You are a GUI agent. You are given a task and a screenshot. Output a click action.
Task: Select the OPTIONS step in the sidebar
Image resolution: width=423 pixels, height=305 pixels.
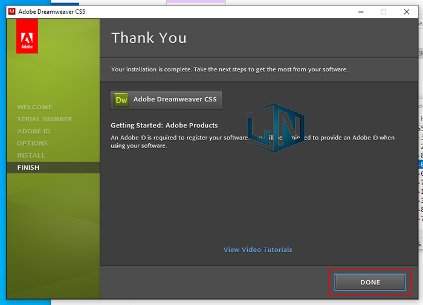click(33, 144)
